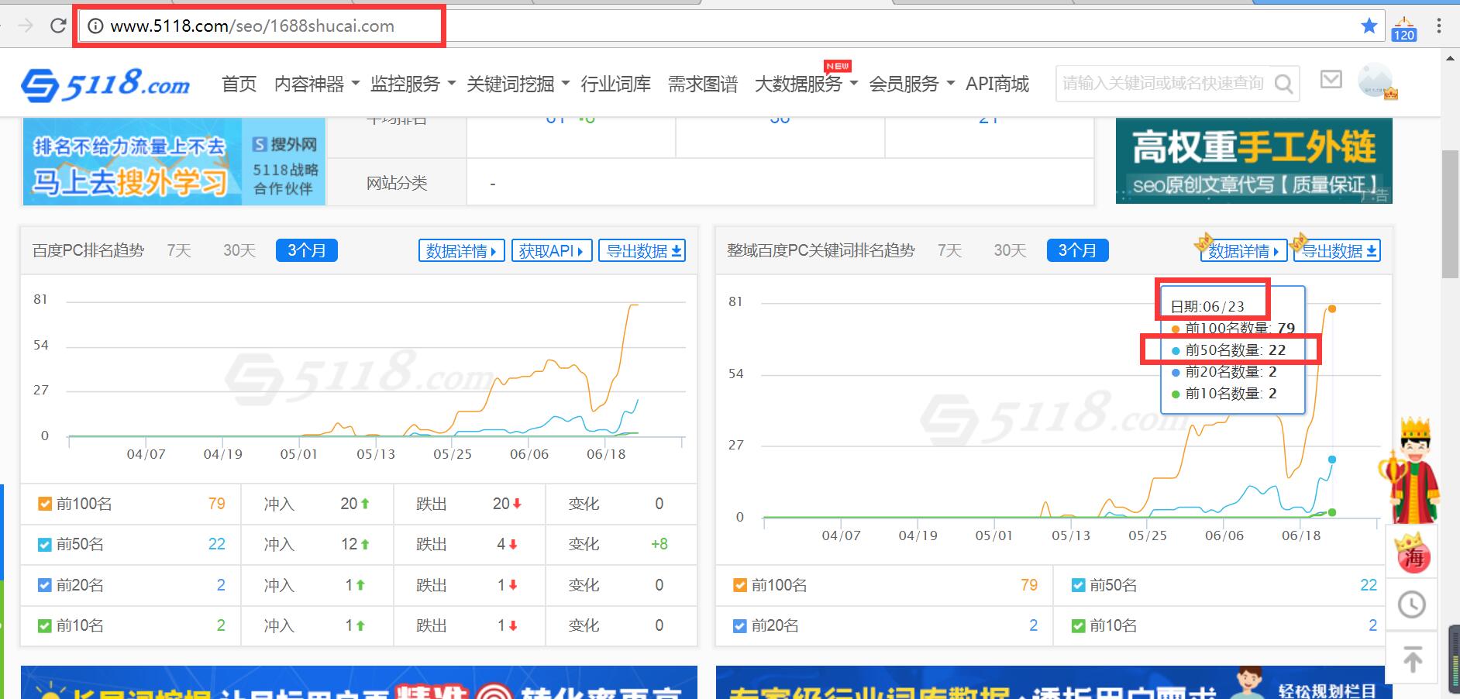This screenshot has height=699, width=1460.
Task: Disable the 前10名 checkbox in the left table
Action: pos(44,625)
